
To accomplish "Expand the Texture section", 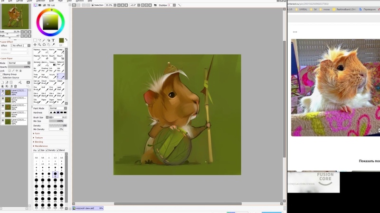I will coord(38,138).
